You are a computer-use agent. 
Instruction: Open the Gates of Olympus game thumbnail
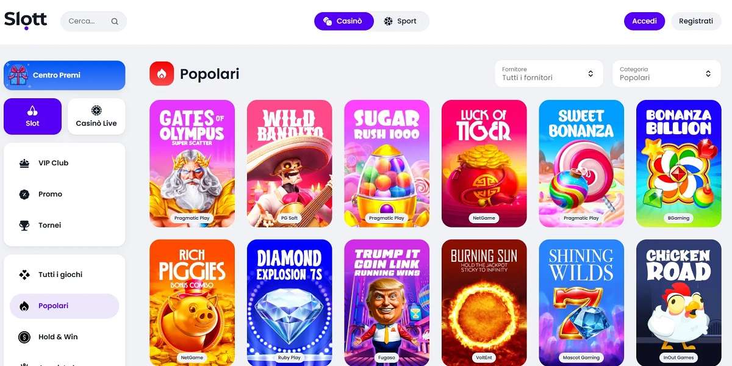click(192, 163)
